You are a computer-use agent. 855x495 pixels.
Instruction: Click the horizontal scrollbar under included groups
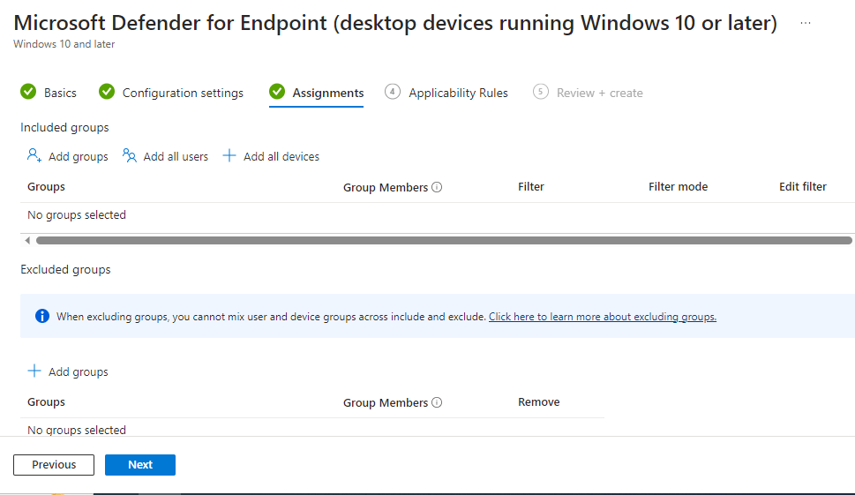(x=443, y=240)
